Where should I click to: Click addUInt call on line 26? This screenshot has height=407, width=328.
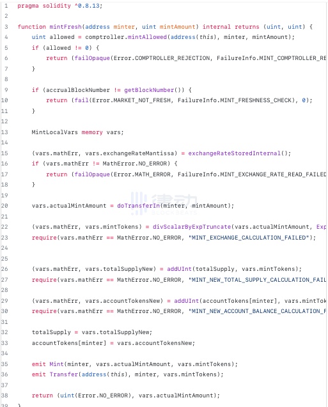179,269
